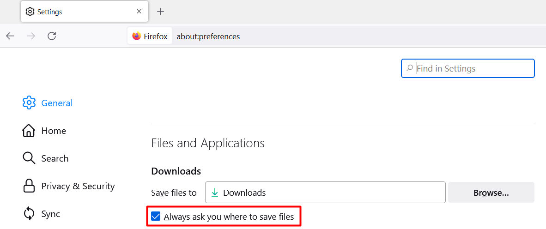This screenshot has height=229, width=546.
Task: Focus the Find in Settings search box
Action: (x=467, y=68)
